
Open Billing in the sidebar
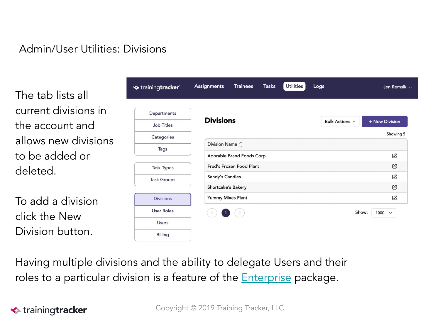[163, 235]
